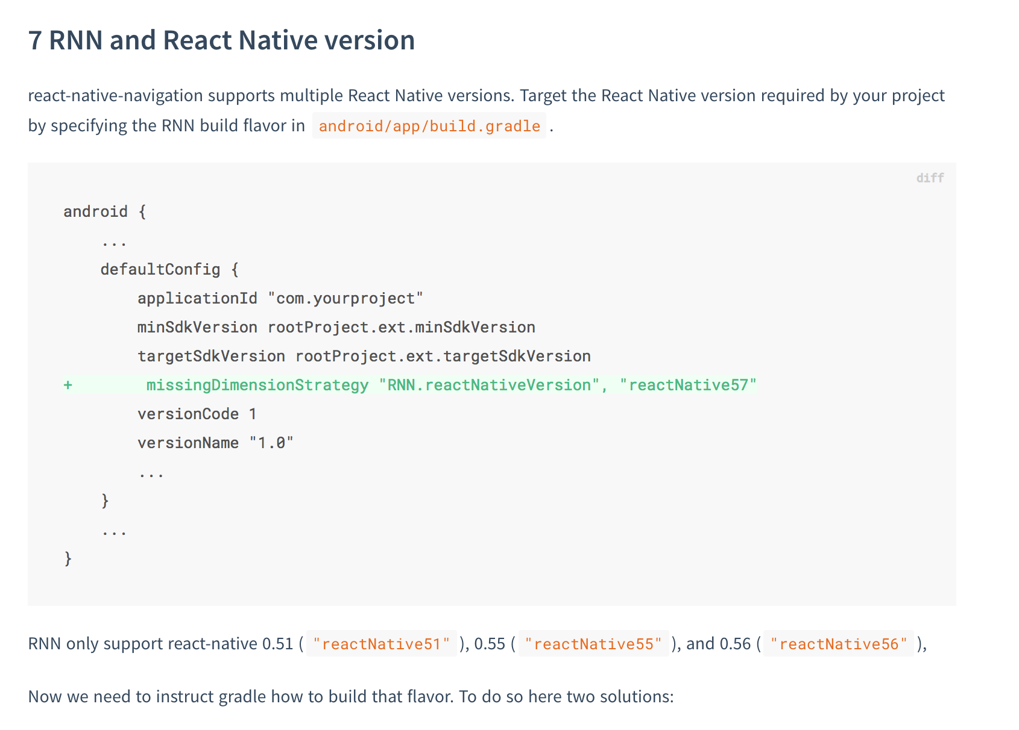
Task: Click the "android {" line in the code
Action: click(x=105, y=211)
